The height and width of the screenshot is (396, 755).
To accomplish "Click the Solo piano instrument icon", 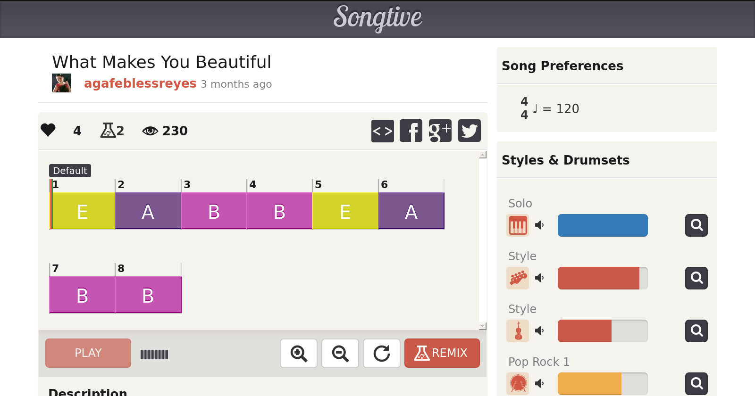I will click(x=518, y=225).
